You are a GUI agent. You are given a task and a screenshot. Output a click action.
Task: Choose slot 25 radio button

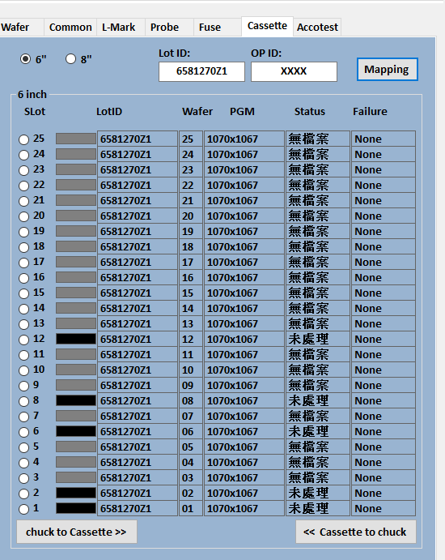coord(24,139)
